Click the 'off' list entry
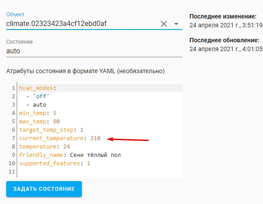The image size is (263, 204). (41, 96)
